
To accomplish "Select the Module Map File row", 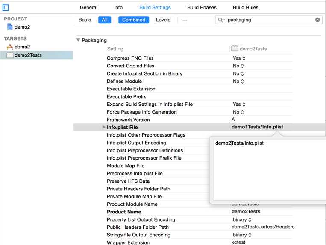I will click(158, 166).
